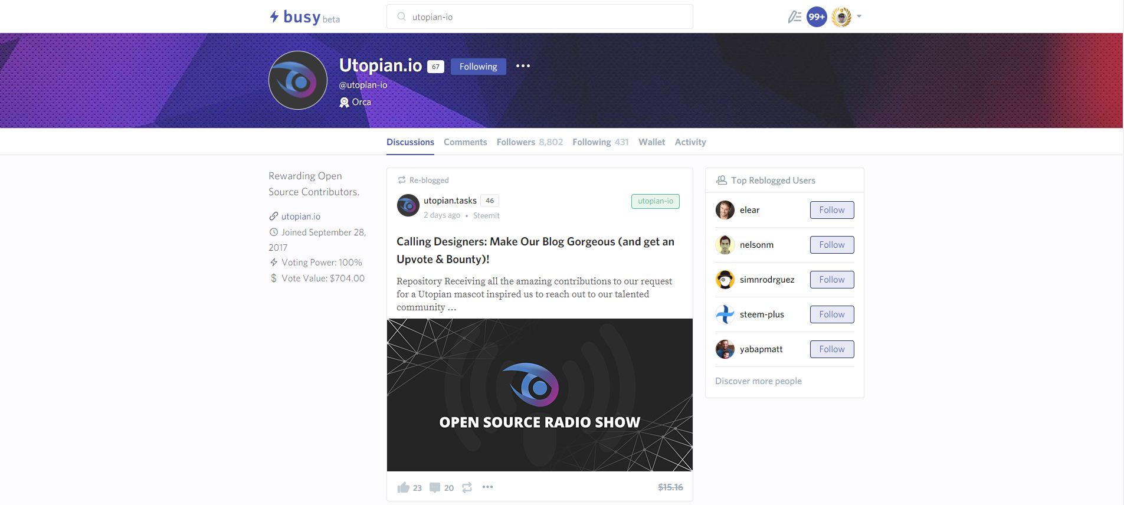The image size is (1124, 505).
Task: Click the search magnifier icon
Action: (401, 17)
